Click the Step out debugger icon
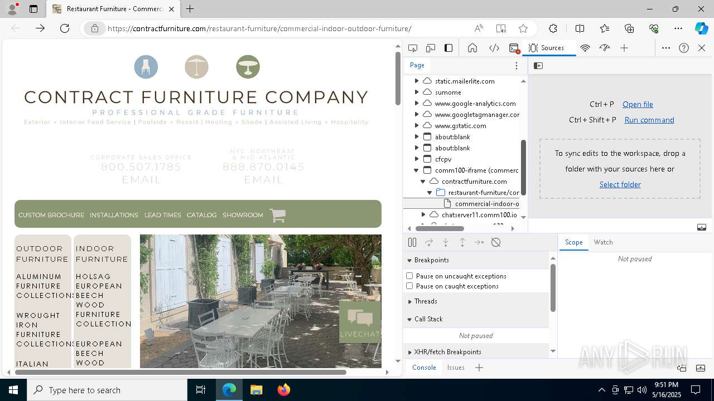 tap(462, 242)
